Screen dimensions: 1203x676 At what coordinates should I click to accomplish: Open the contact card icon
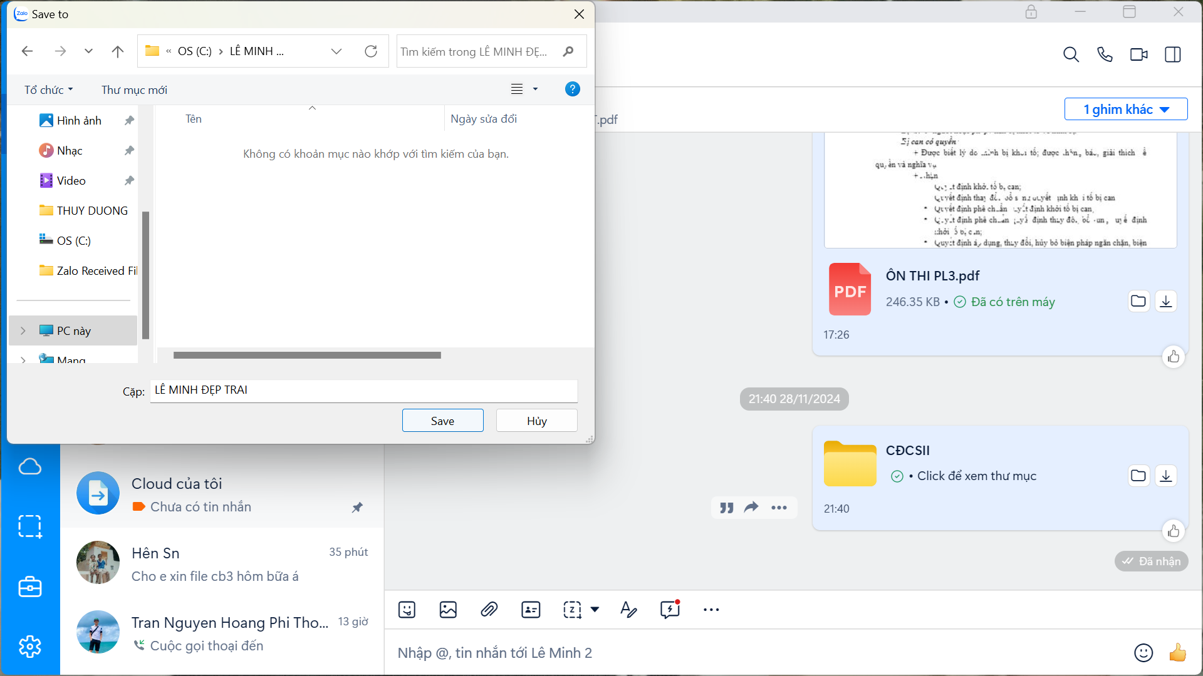(x=531, y=610)
